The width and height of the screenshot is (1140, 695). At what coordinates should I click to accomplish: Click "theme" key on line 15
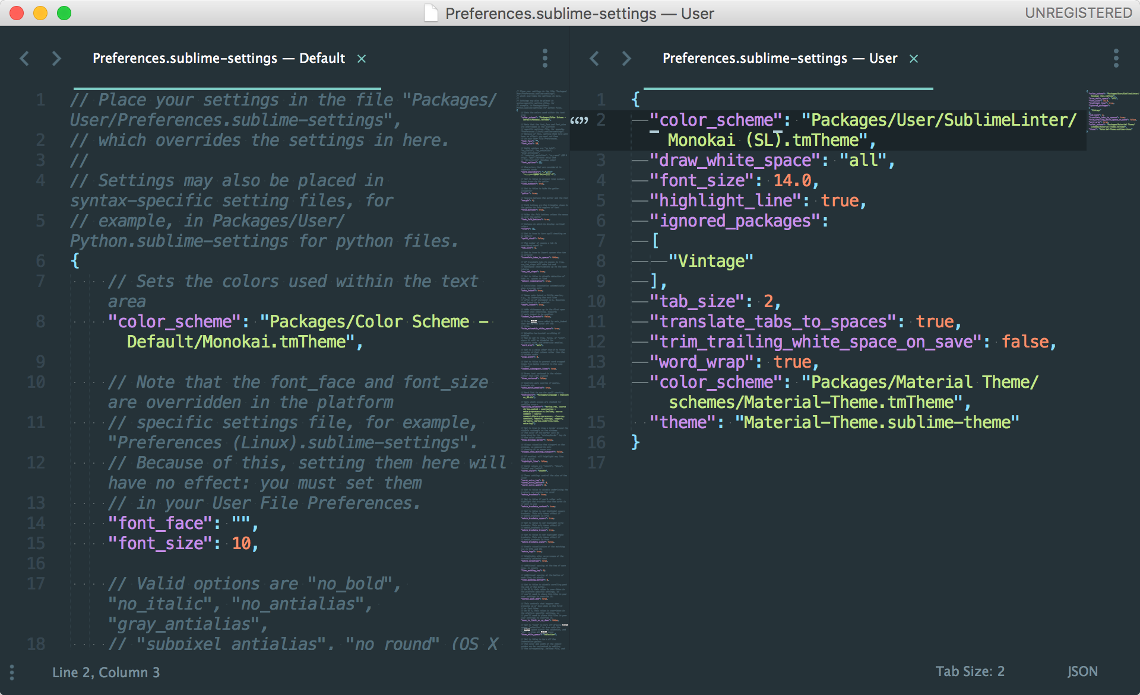pyautogui.click(x=683, y=422)
